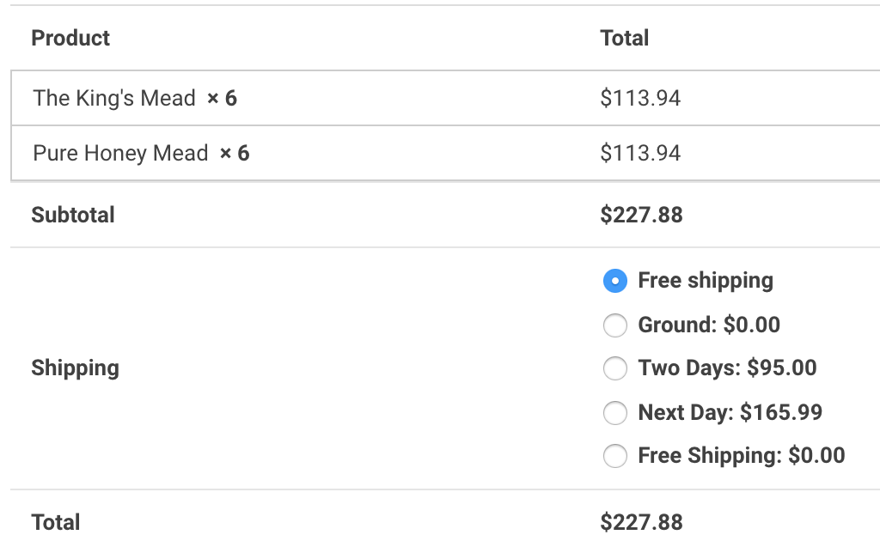Click The King's Mead $113.94 line total
This screenshot has height=553, width=880.
(x=640, y=99)
